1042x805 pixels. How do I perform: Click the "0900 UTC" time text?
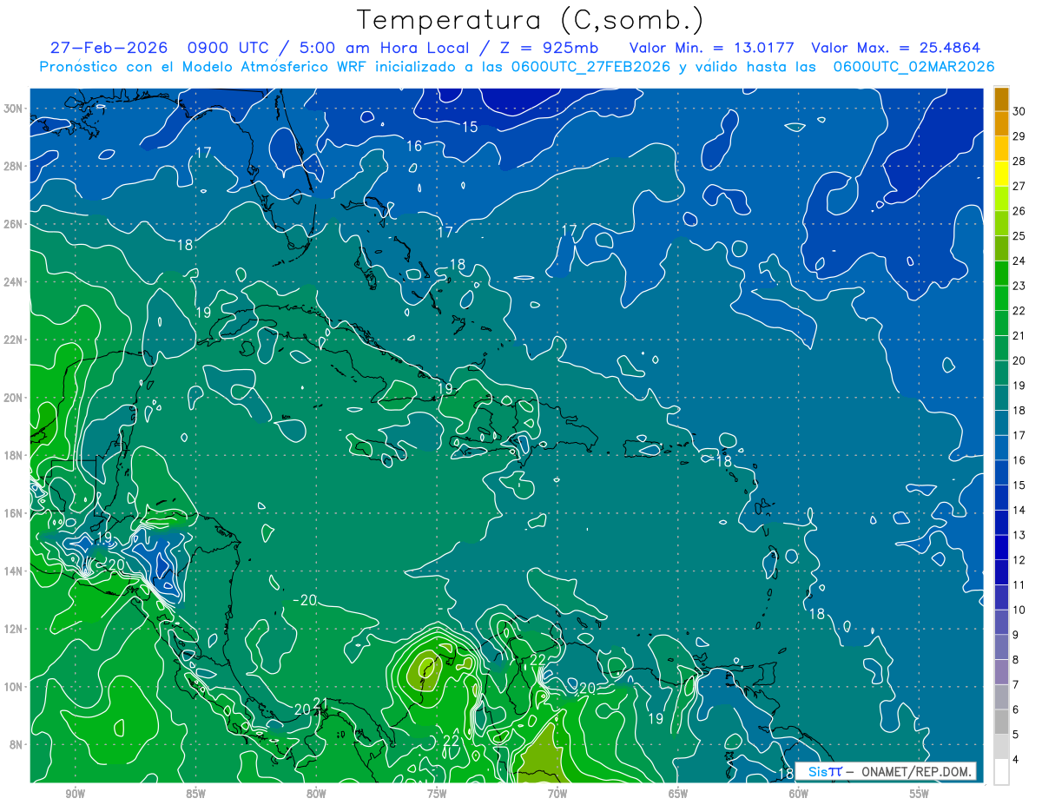pyautogui.click(x=228, y=48)
